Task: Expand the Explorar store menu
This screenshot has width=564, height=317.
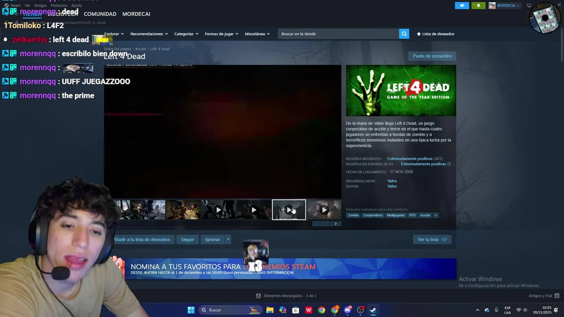Action: [114, 34]
